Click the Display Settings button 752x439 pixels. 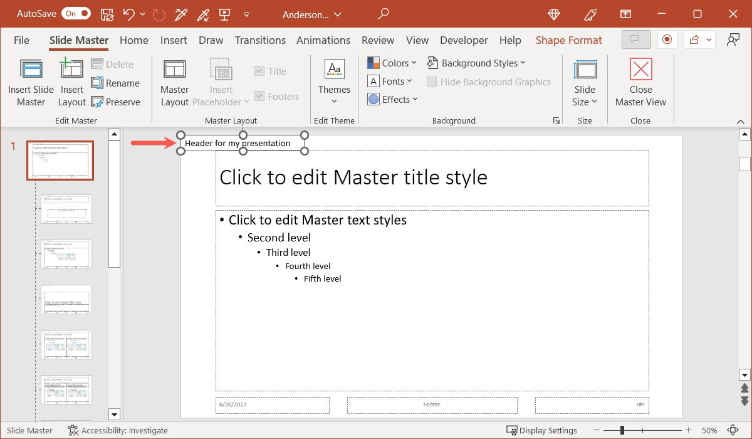click(x=542, y=430)
